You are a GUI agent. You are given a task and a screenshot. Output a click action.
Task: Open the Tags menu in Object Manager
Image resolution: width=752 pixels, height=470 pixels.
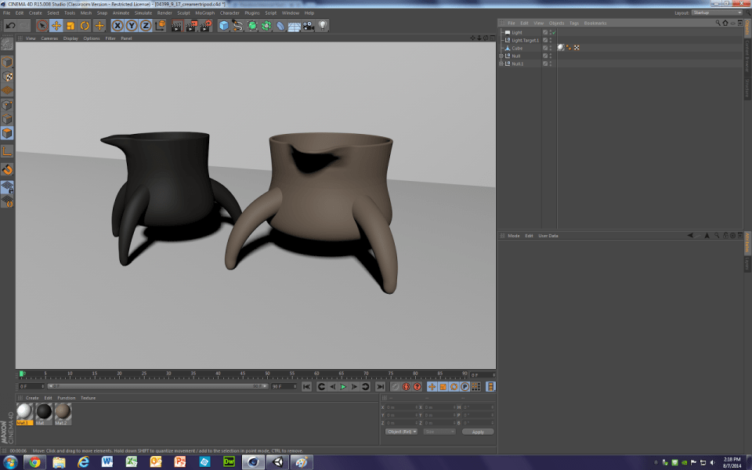574,23
